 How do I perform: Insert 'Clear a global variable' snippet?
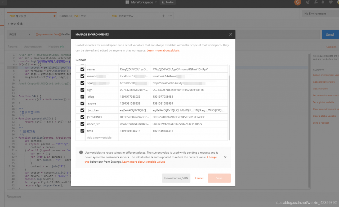(324, 116)
